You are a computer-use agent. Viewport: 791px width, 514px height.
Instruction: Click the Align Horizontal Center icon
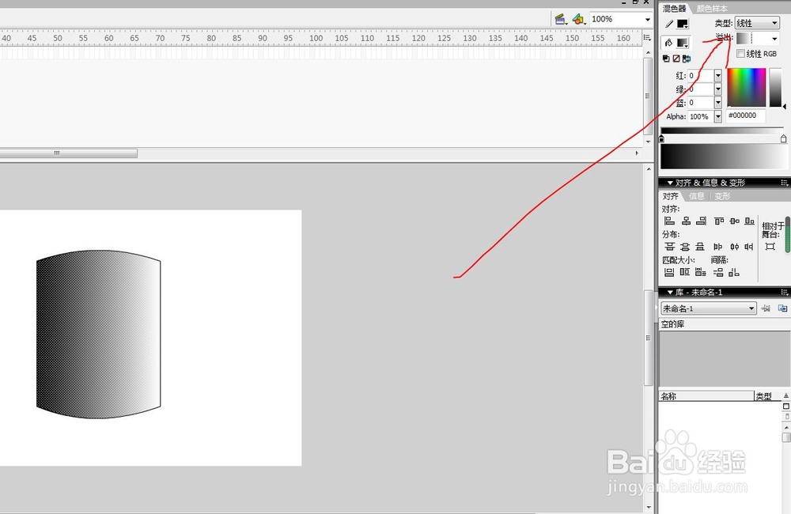pos(686,221)
